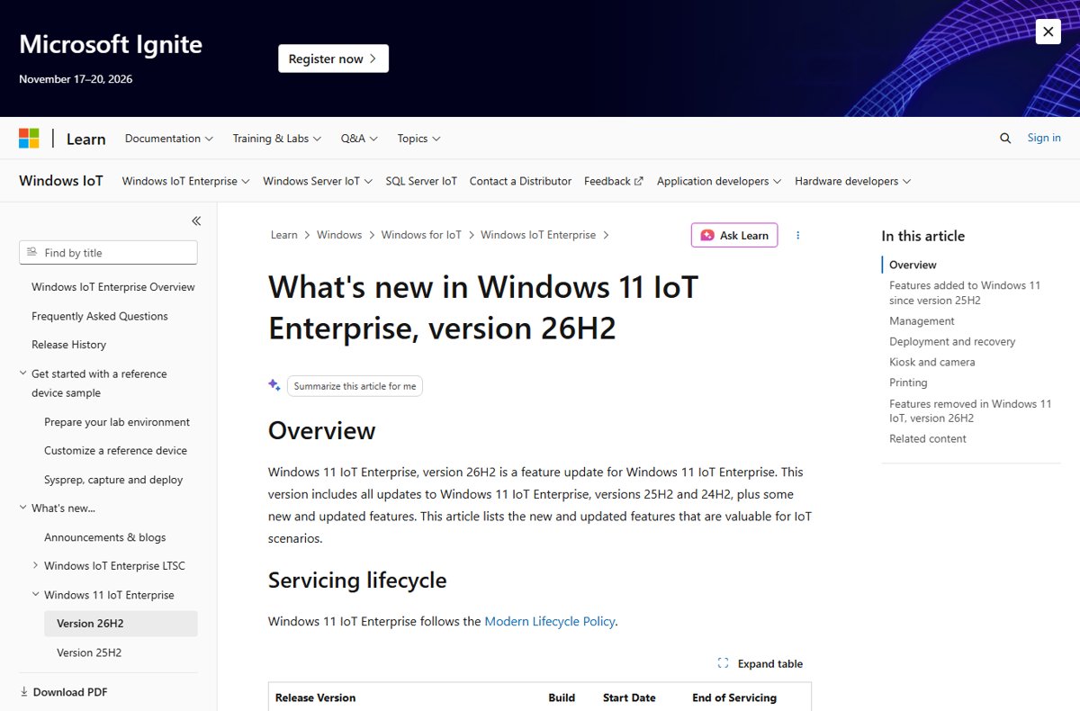The image size is (1080, 711).
Task: Open the Feedback external link
Action: (614, 181)
